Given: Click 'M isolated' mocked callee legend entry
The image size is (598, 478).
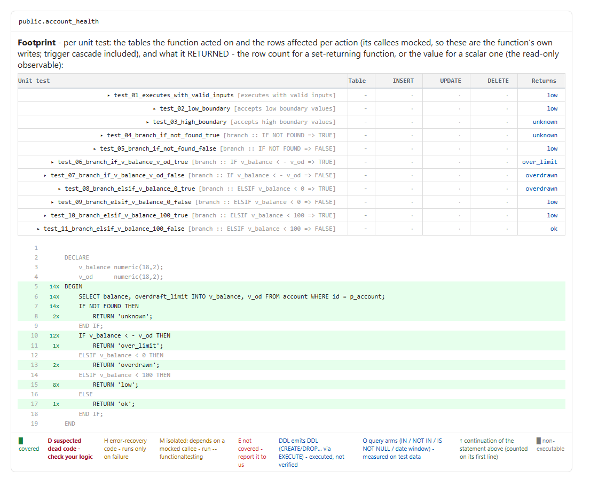Looking at the screenshot, I should tap(192, 449).
